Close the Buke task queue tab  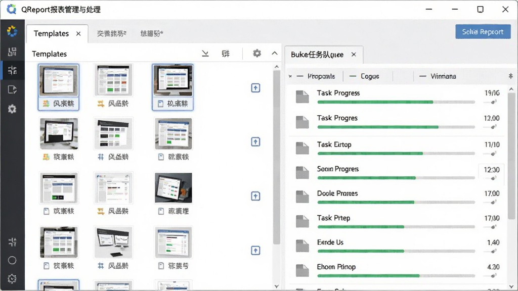click(354, 55)
